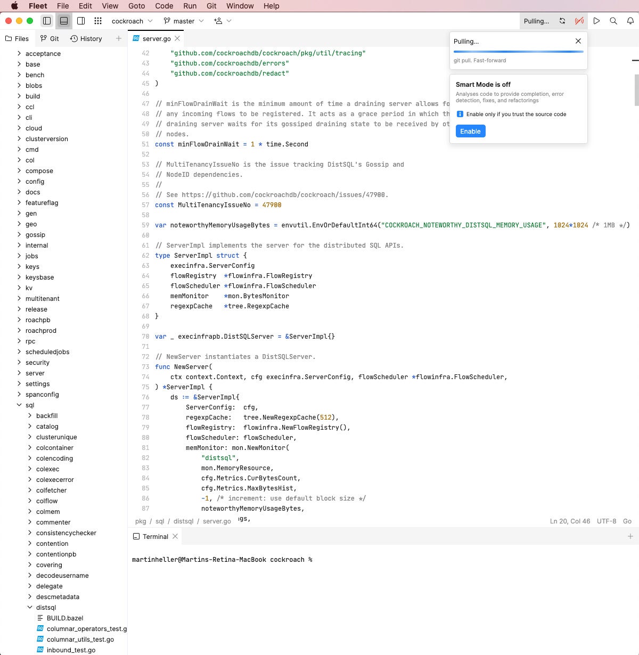
Task: Dismiss the Pulling notification popup
Action: 578,41
